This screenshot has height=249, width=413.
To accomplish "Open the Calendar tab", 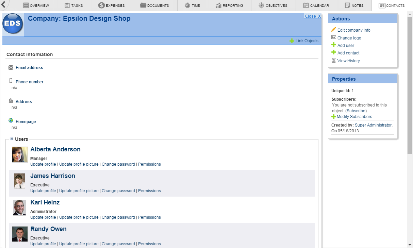I will pos(316,5).
